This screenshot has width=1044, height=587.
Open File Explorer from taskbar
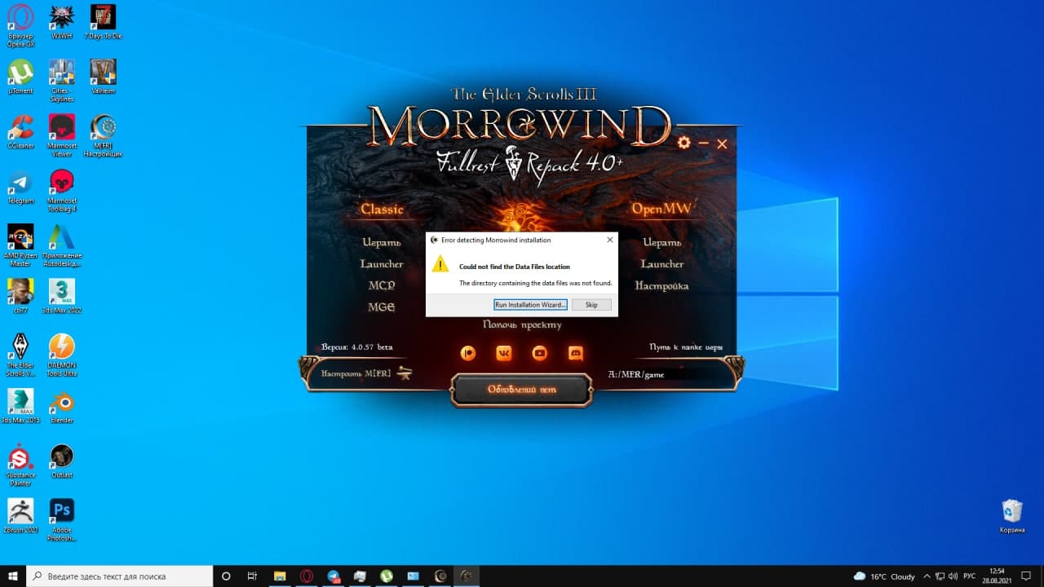pos(279,576)
